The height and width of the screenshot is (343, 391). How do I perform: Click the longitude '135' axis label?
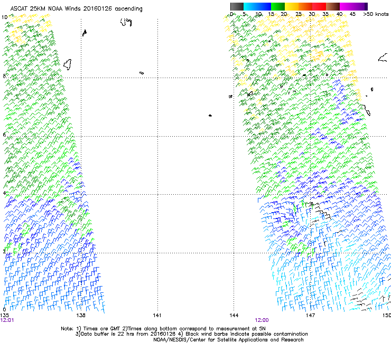point(4,316)
